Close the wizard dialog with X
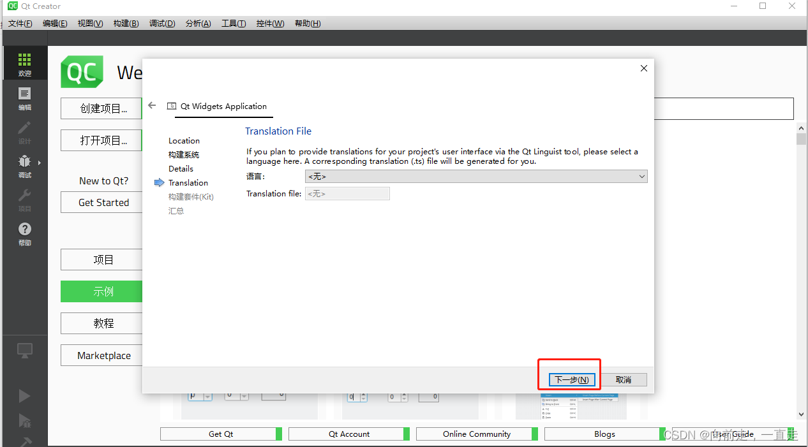Screen dimensions: 808x447 tap(643, 68)
